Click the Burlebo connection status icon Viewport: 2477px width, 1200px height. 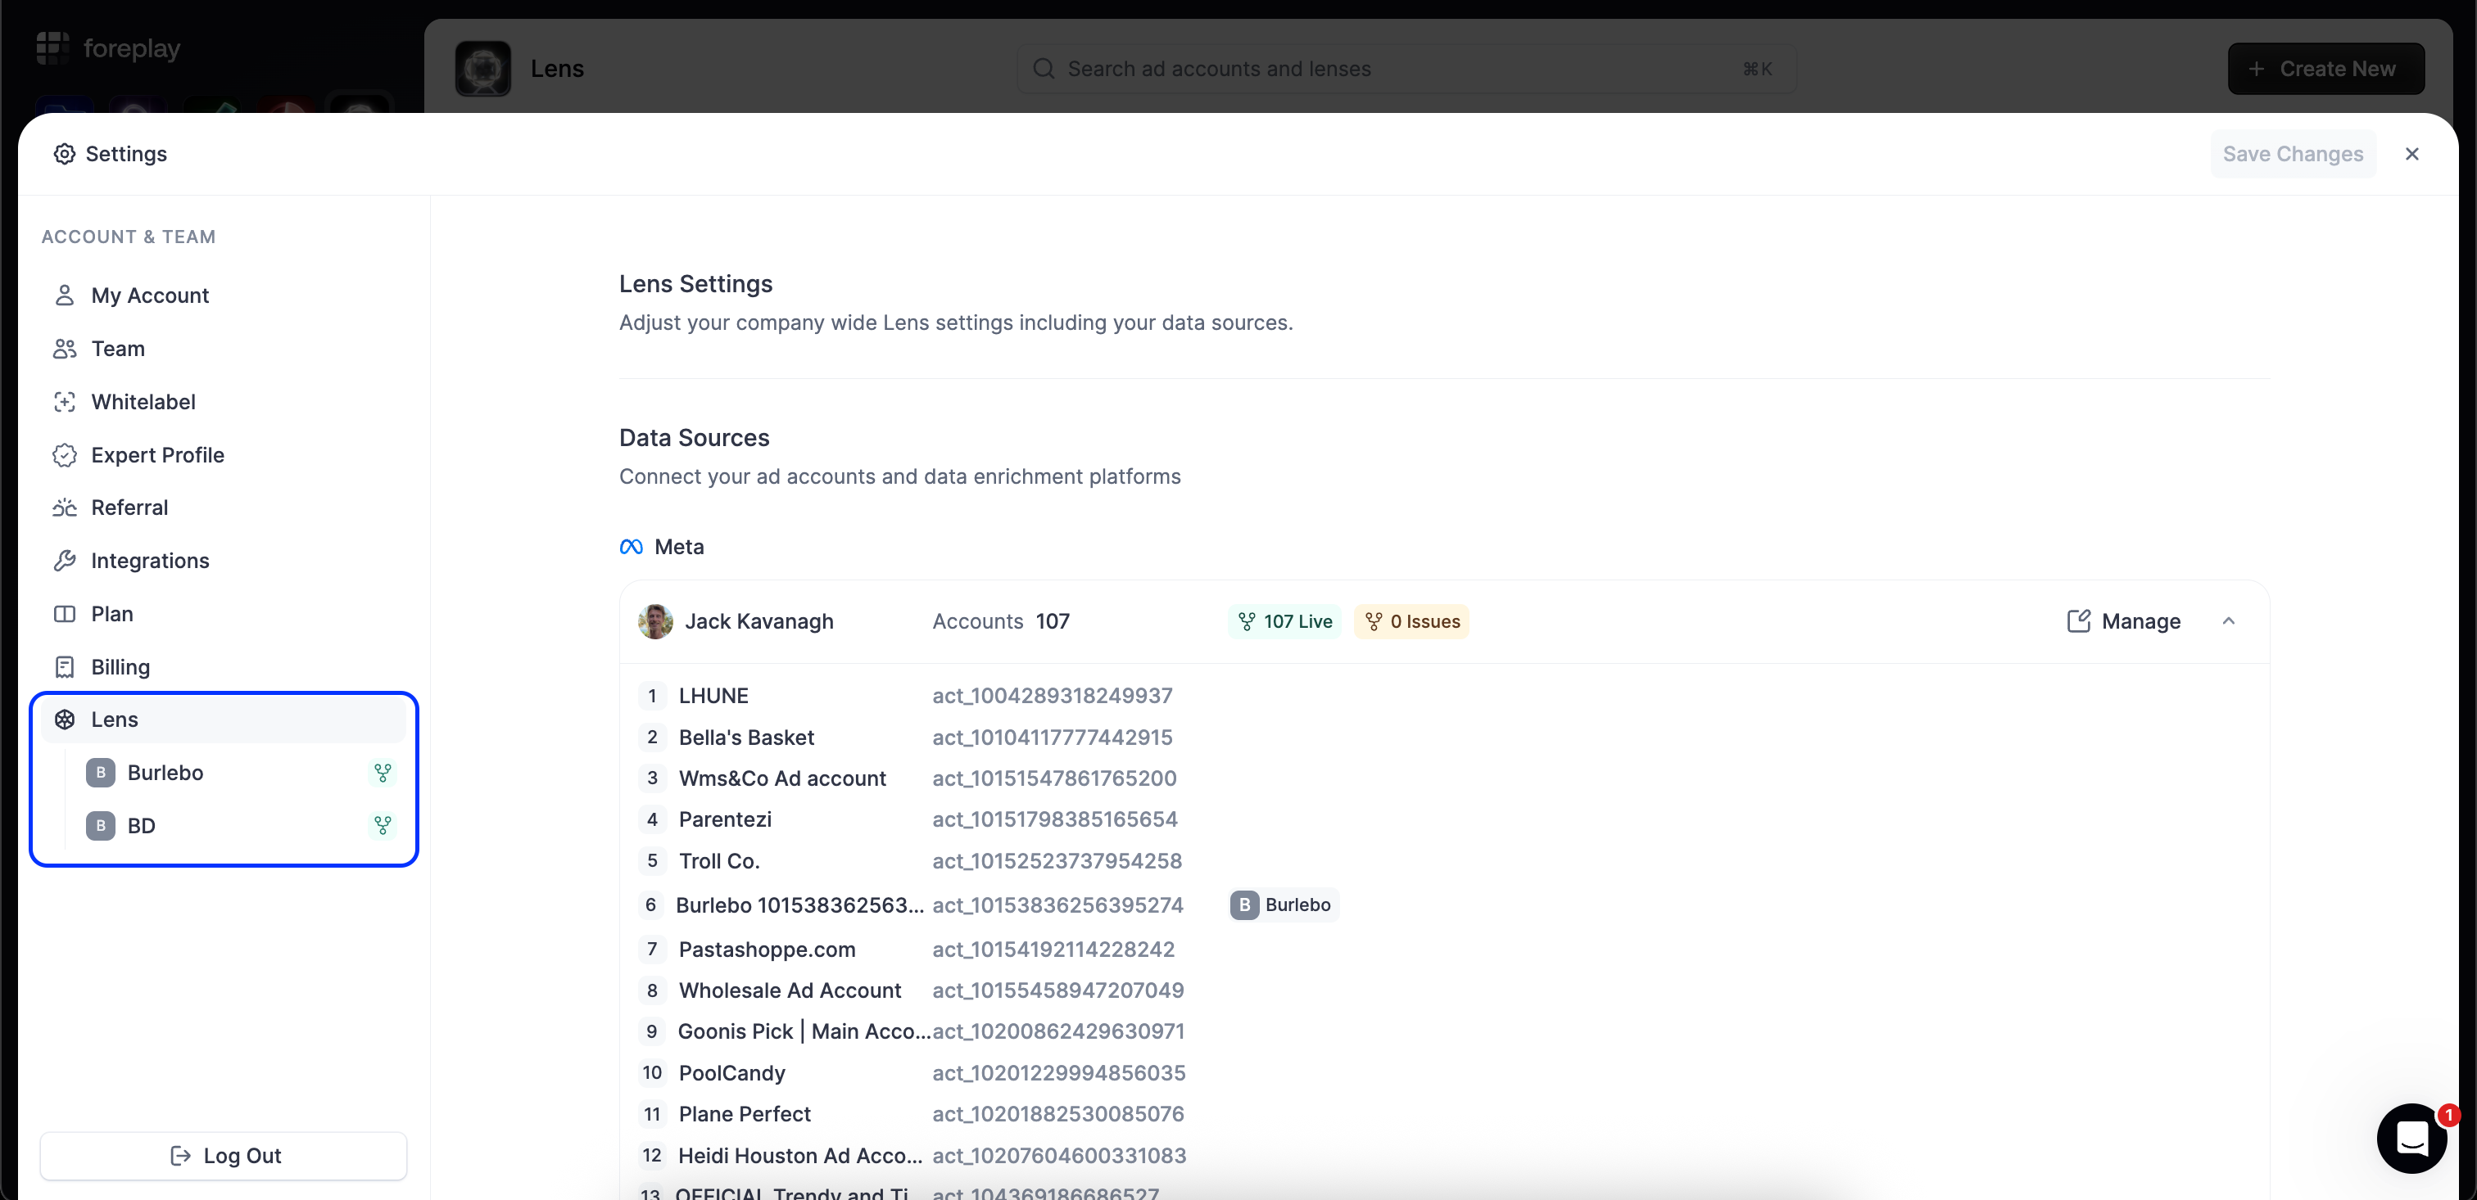383,773
